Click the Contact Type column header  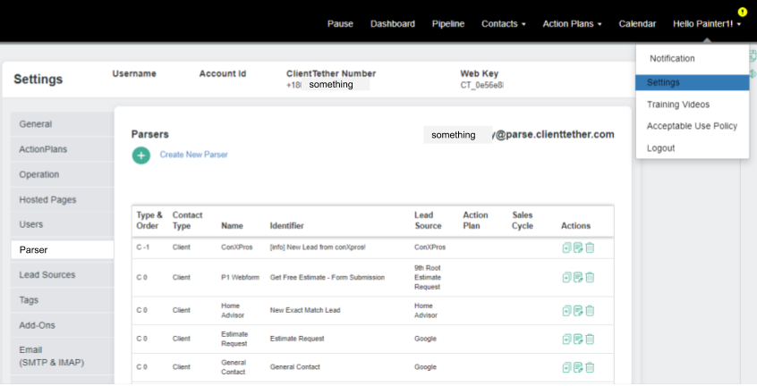coord(187,220)
